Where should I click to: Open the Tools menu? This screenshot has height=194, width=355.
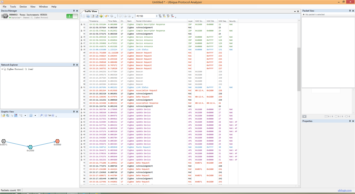(13, 7)
